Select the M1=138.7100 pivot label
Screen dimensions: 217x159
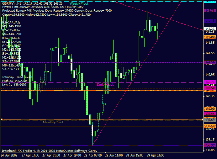pyautogui.click(x=12, y=58)
